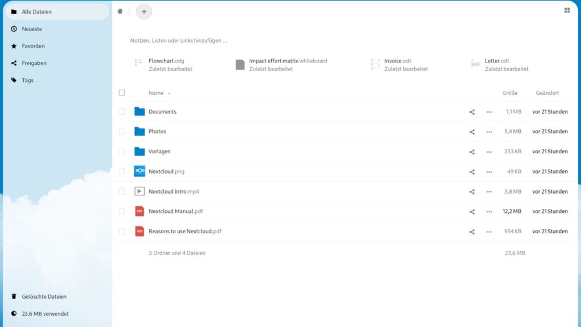Select checkbox for Photos folder

click(x=122, y=131)
